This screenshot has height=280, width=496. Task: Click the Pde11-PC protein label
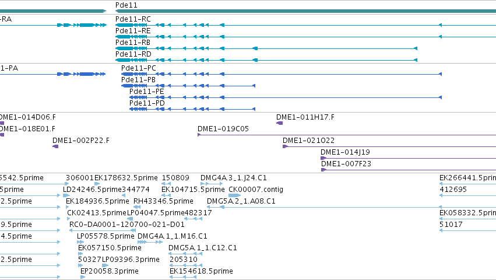139,68
